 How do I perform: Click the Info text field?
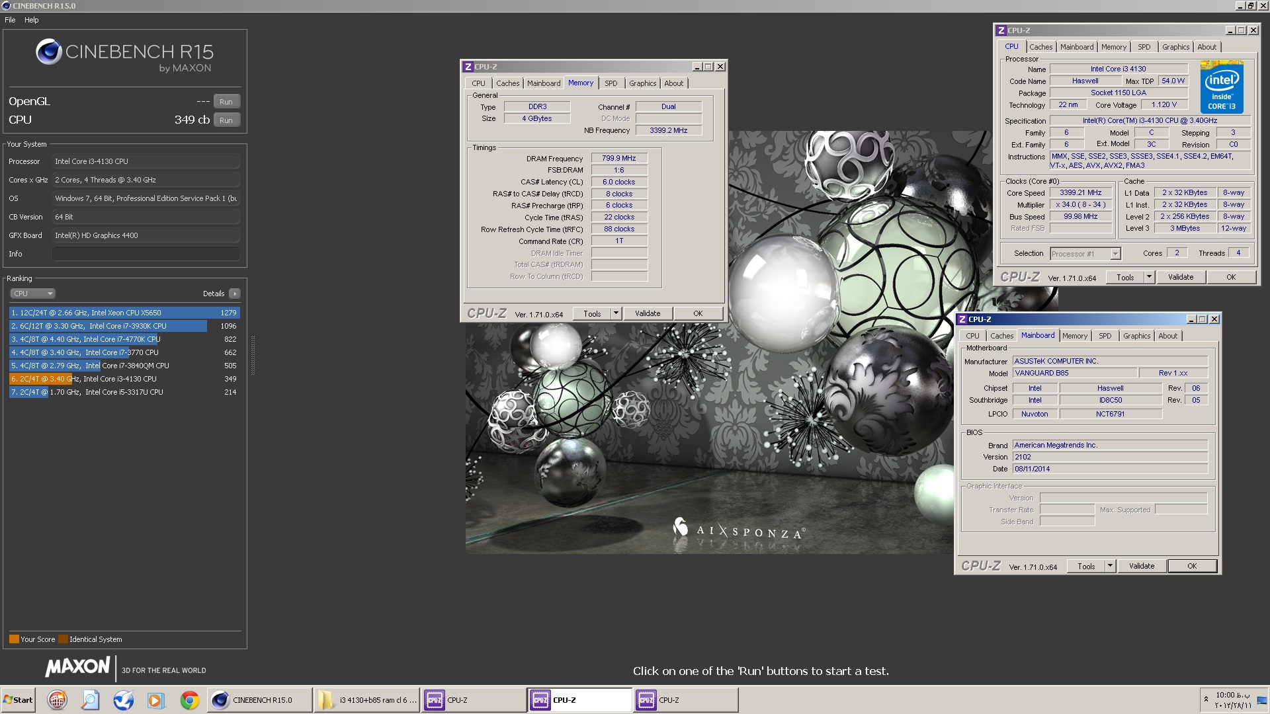point(146,254)
